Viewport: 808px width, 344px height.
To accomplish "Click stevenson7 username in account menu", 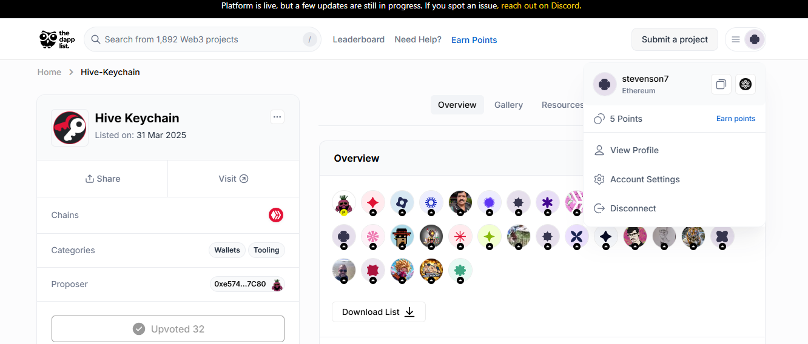I will (x=645, y=79).
